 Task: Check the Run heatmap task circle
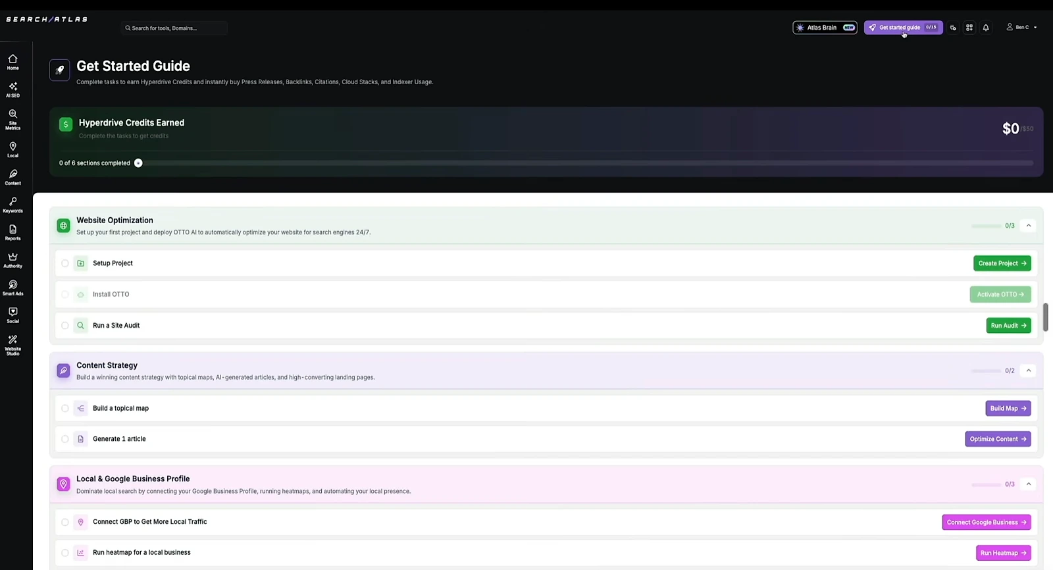(x=64, y=553)
